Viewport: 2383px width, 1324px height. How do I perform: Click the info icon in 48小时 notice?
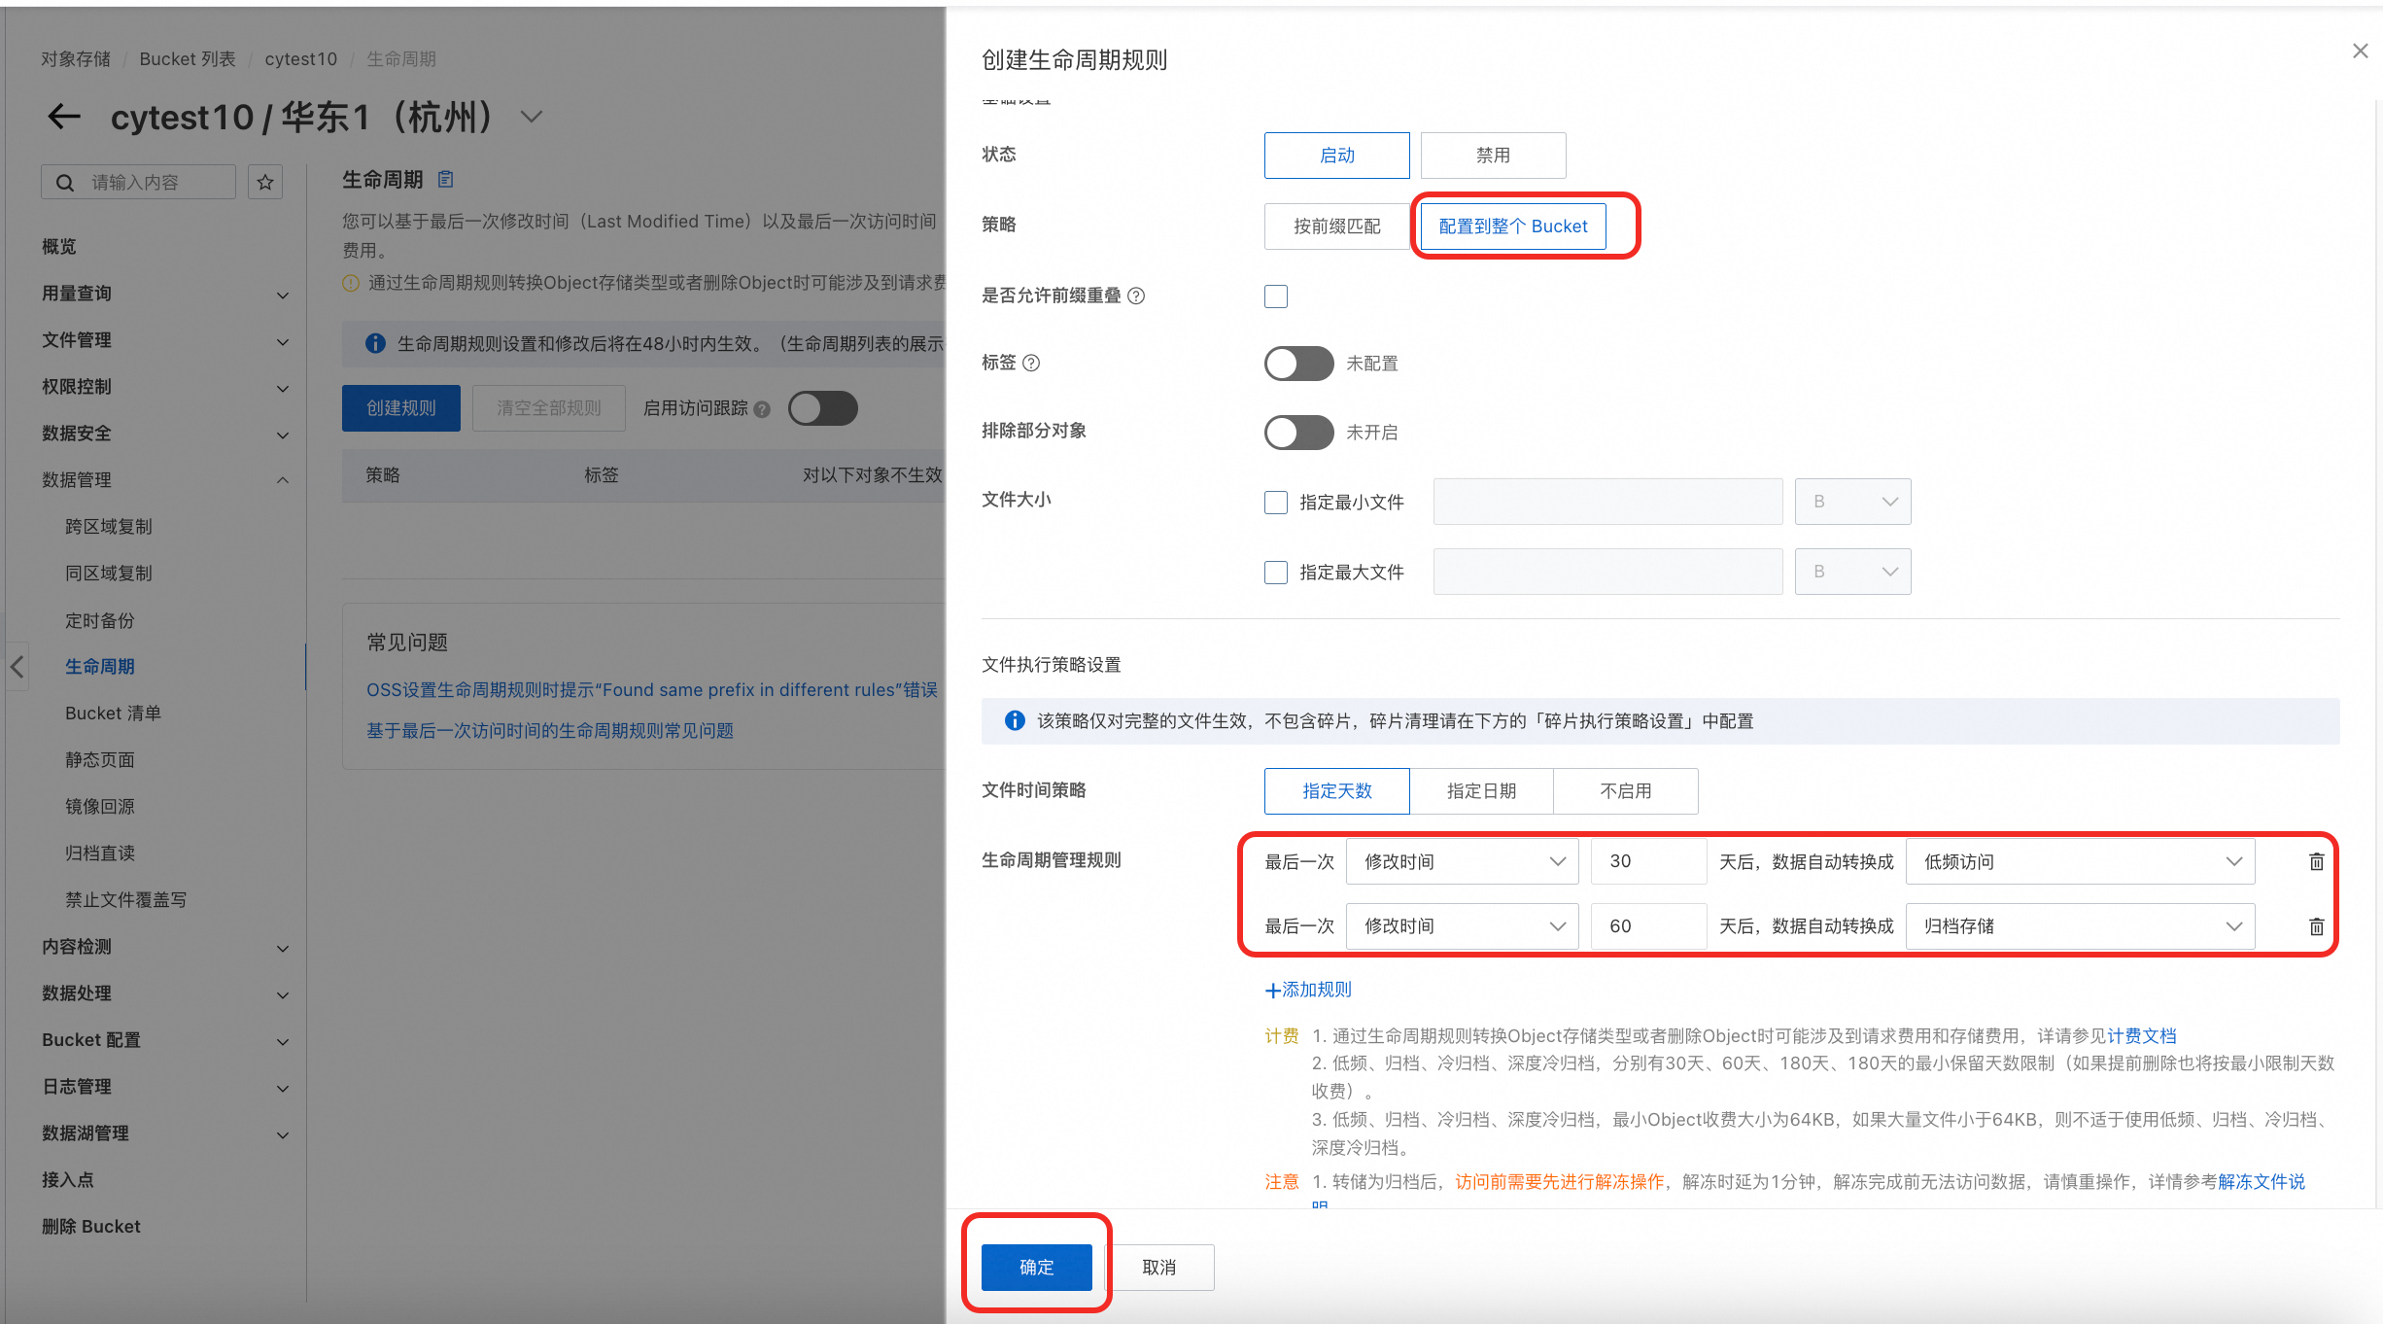[375, 343]
